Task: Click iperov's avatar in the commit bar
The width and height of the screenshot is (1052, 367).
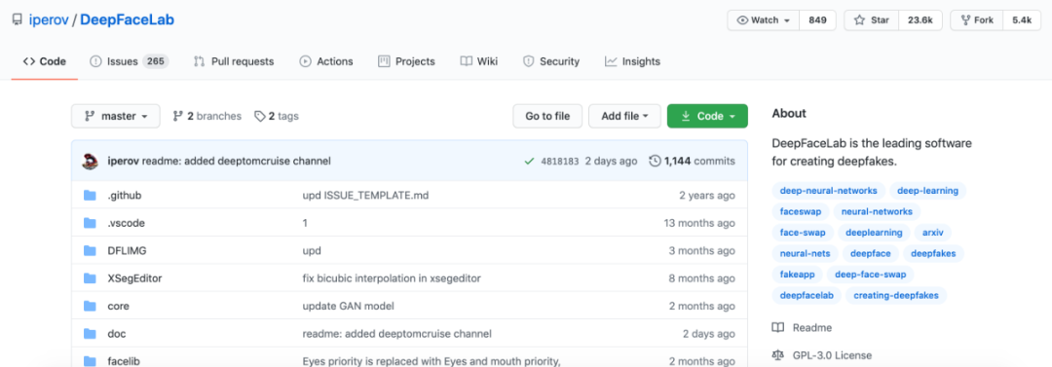Action: 91,161
